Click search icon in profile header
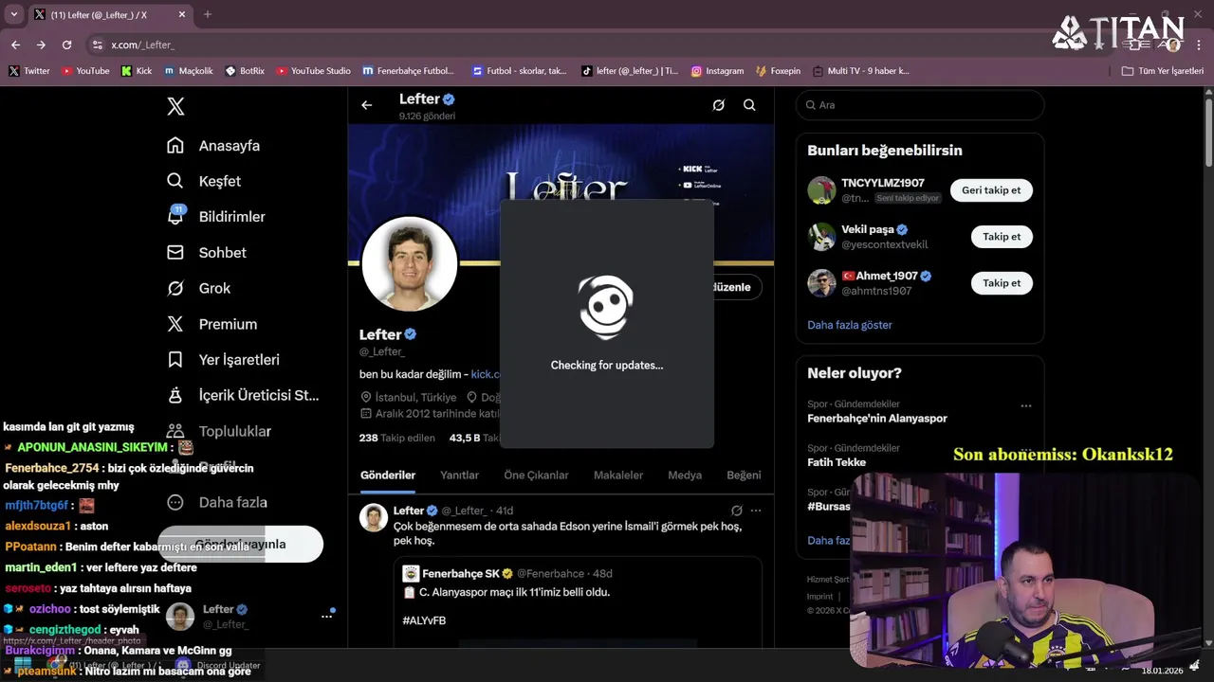 [749, 105]
